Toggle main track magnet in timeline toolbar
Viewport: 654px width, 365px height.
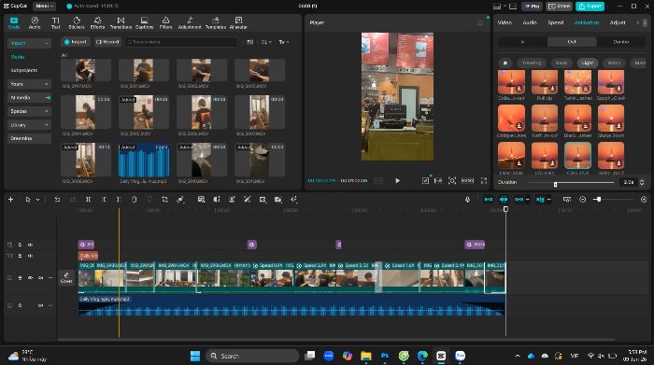point(489,200)
